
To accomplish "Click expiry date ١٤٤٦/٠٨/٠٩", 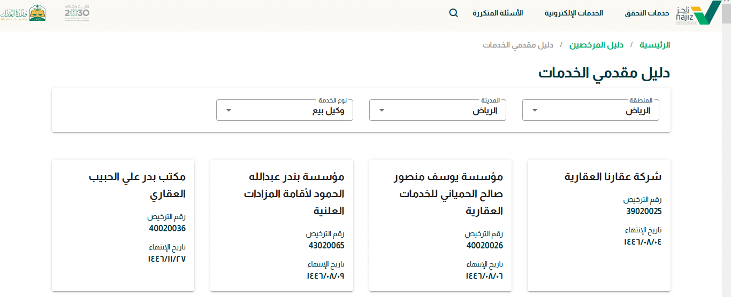I will tap(325, 276).
